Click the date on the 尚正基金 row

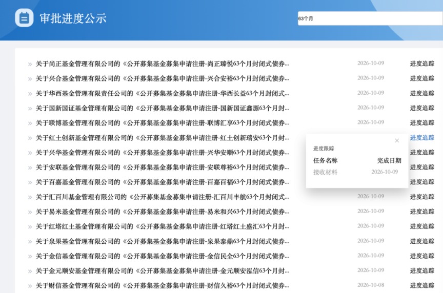[371, 63]
